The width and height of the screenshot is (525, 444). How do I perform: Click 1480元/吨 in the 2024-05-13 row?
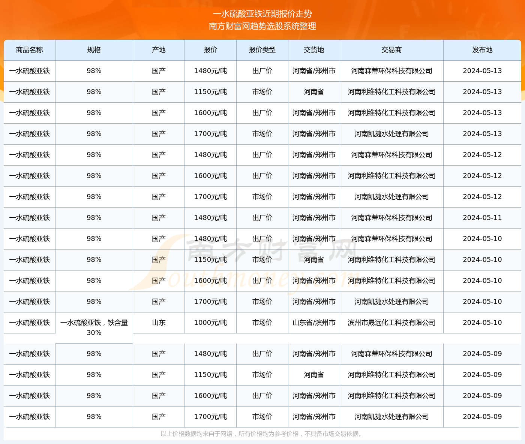(210, 71)
